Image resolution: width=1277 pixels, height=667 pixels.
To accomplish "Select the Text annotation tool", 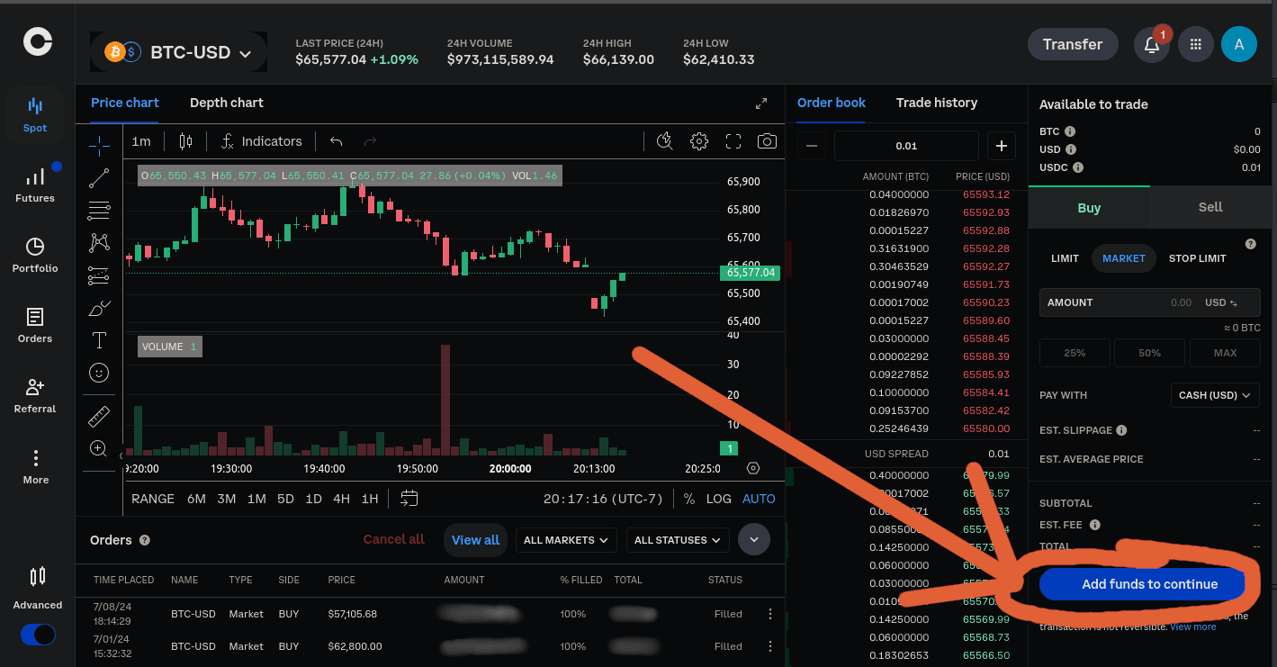I will point(99,340).
